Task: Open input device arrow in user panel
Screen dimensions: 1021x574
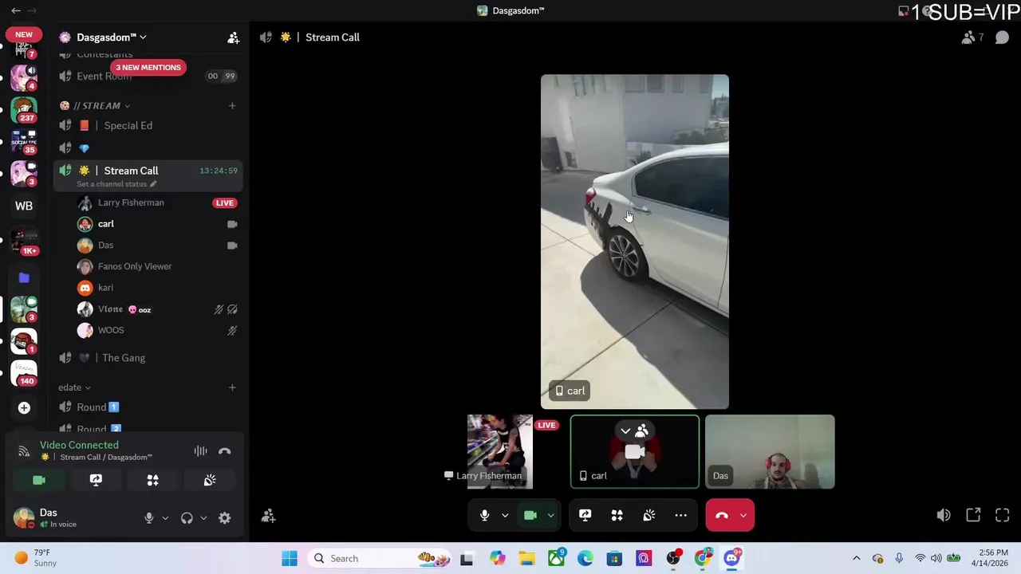Action: point(165,518)
